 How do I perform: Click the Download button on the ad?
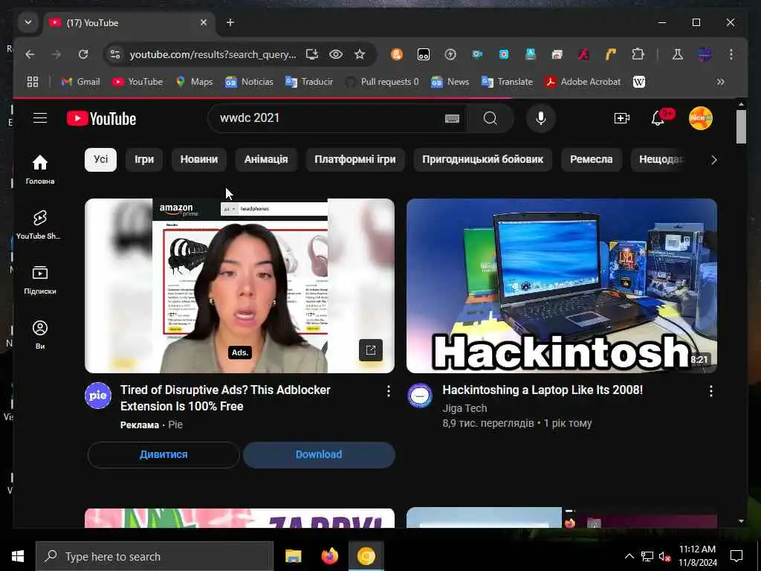(x=319, y=454)
